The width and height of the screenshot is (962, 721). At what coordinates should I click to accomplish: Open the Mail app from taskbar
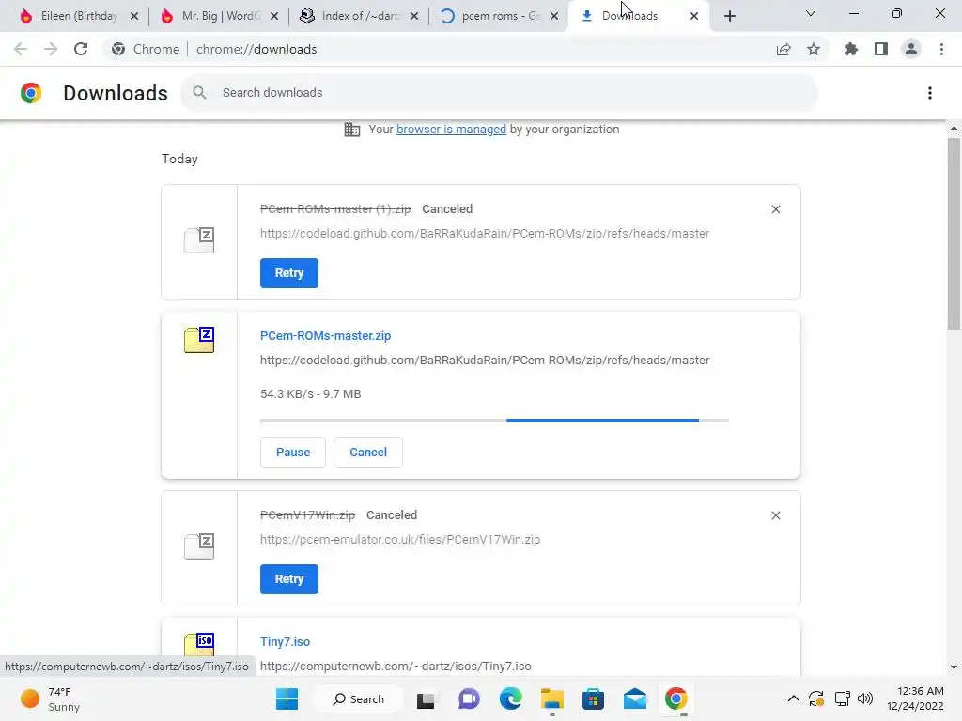[x=634, y=698]
